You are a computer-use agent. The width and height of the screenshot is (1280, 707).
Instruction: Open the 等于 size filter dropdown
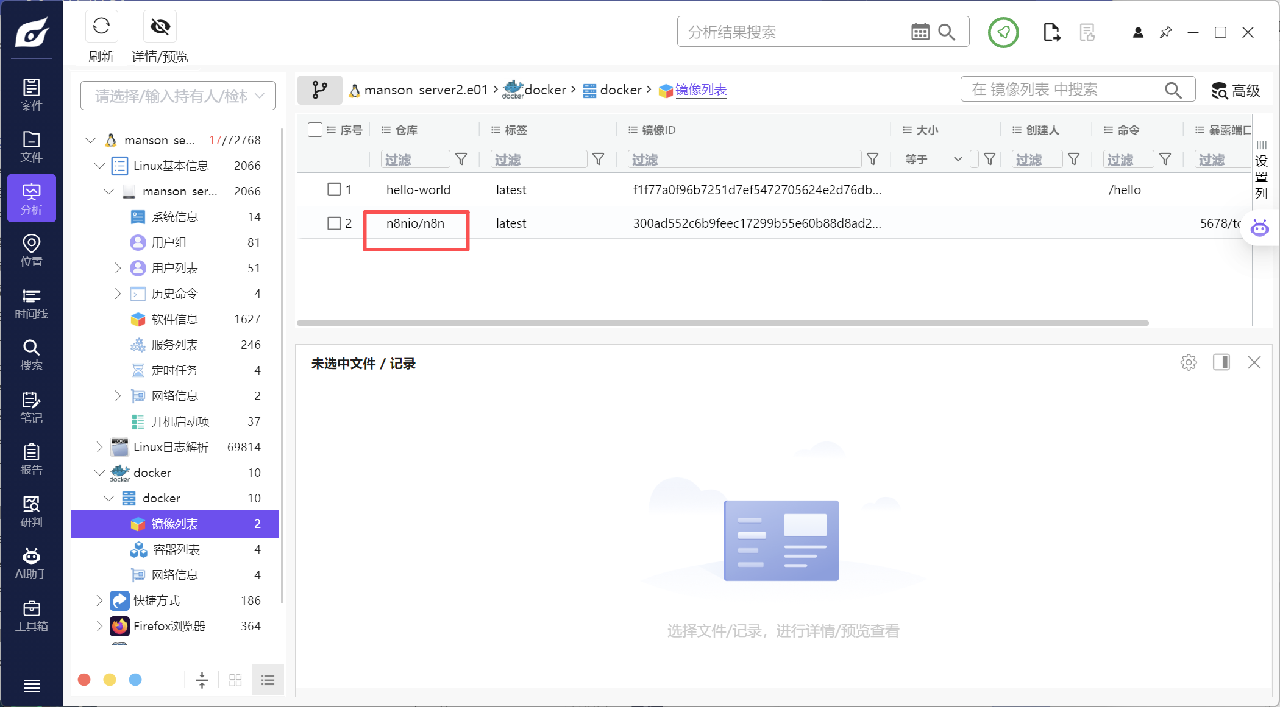933,160
